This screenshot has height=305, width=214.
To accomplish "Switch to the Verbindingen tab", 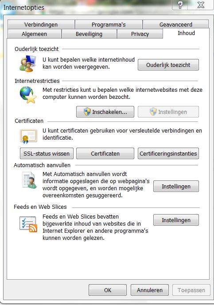I will [41, 25].
